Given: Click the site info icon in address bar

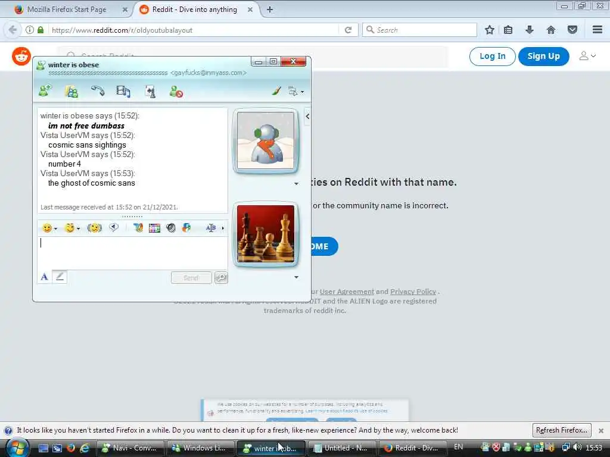Looking at the screenshot, I should click(30, 30).
